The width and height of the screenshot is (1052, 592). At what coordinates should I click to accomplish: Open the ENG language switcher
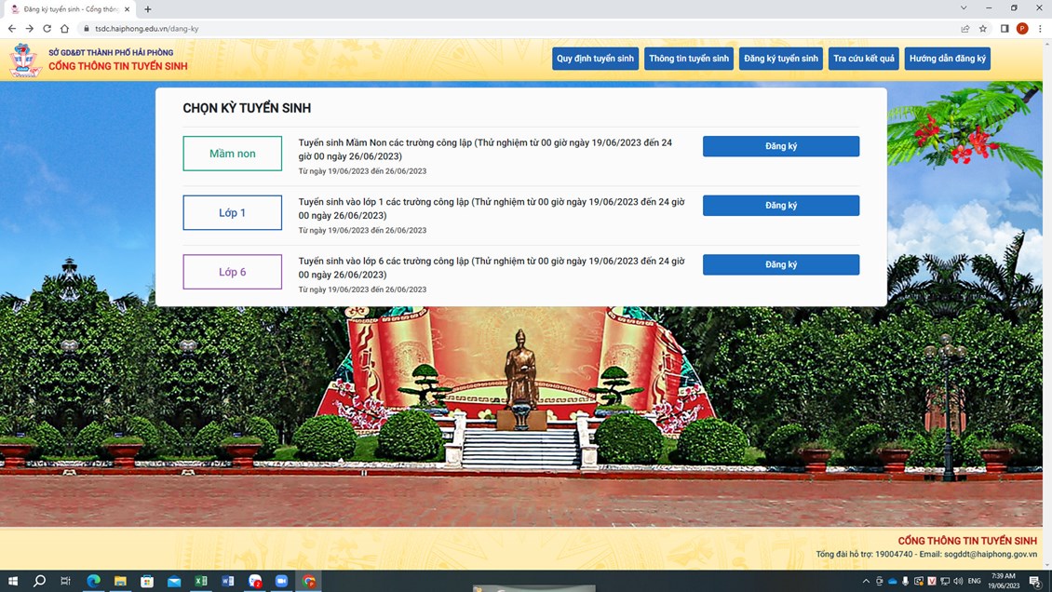(x=974, y=581)
